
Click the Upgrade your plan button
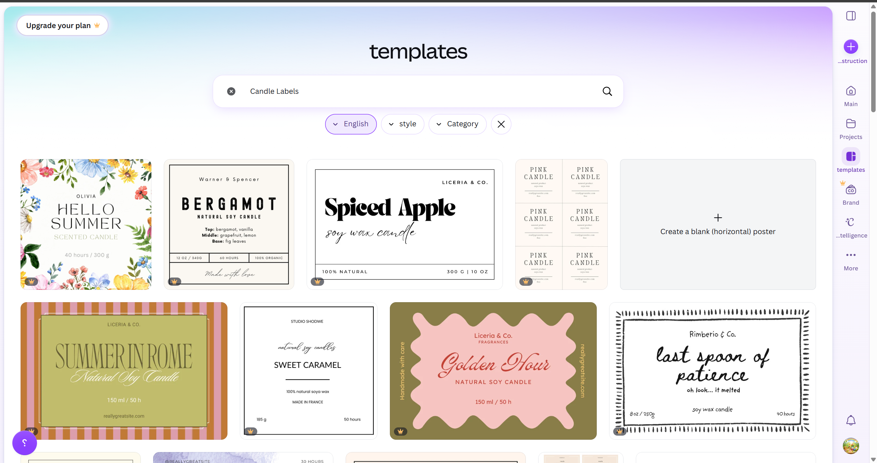pyautogui.click(x=62, y=25)
